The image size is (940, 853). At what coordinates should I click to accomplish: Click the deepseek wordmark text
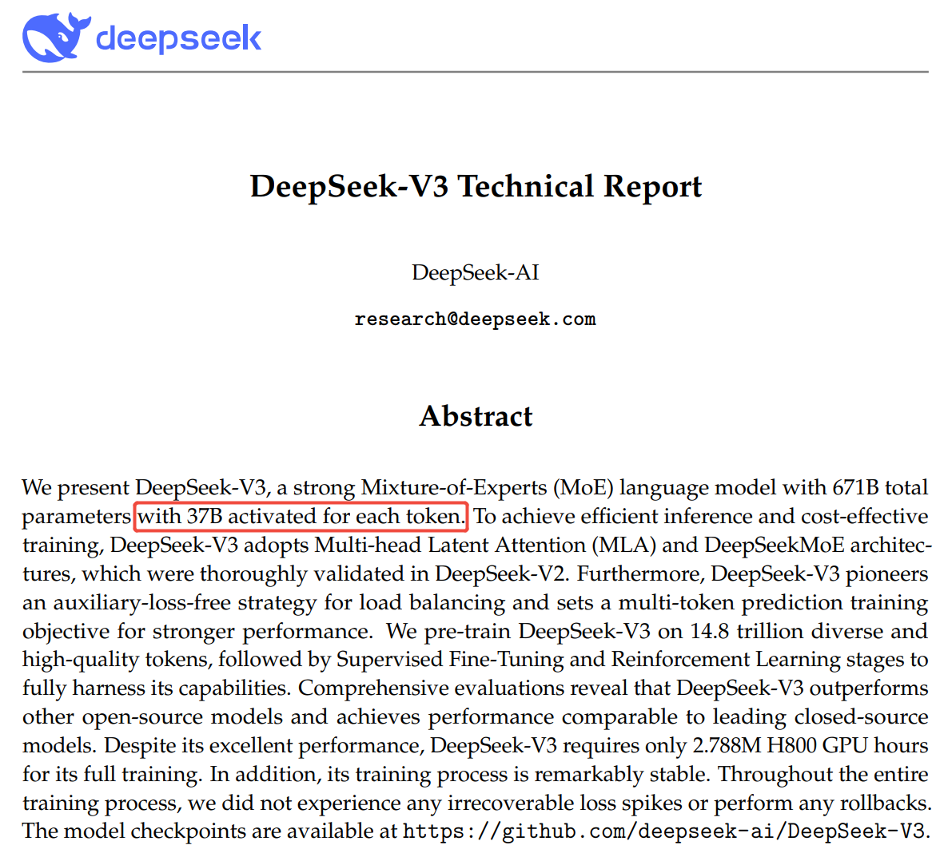click(x=179, y=40)
